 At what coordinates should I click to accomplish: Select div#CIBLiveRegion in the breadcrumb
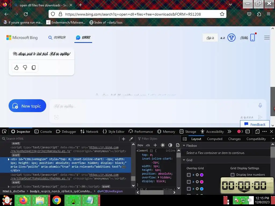pos(110,191)
